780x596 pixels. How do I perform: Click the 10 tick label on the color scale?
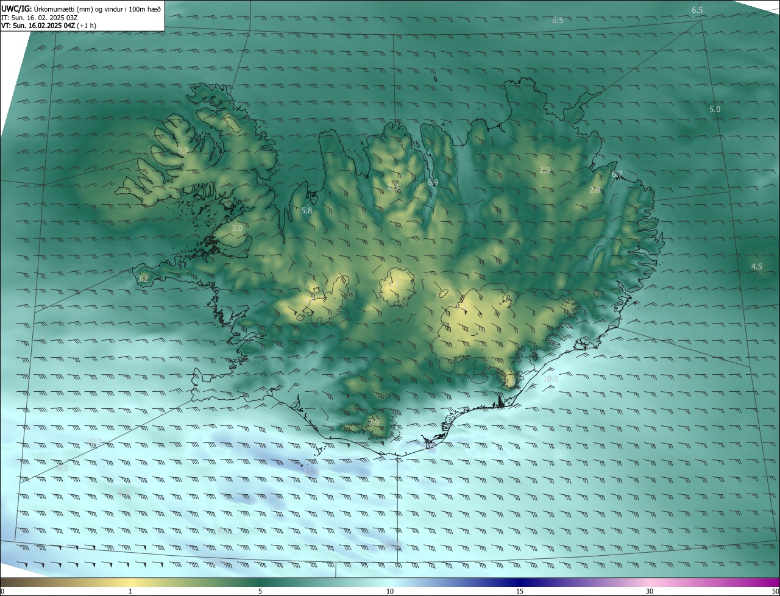390,591
